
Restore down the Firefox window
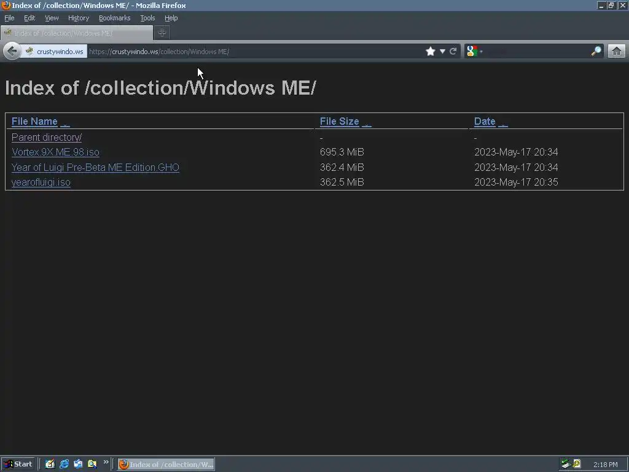(x=611, y=5)
